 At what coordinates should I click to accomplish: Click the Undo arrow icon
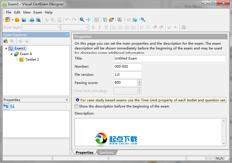point(67,20)
